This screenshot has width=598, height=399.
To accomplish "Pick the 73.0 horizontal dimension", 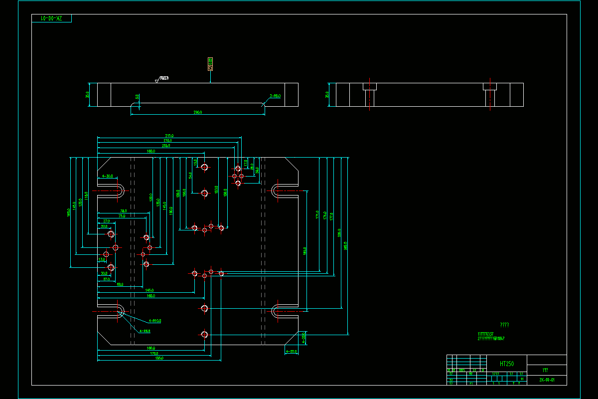I will pyautogui.click(x=122, y=216).
